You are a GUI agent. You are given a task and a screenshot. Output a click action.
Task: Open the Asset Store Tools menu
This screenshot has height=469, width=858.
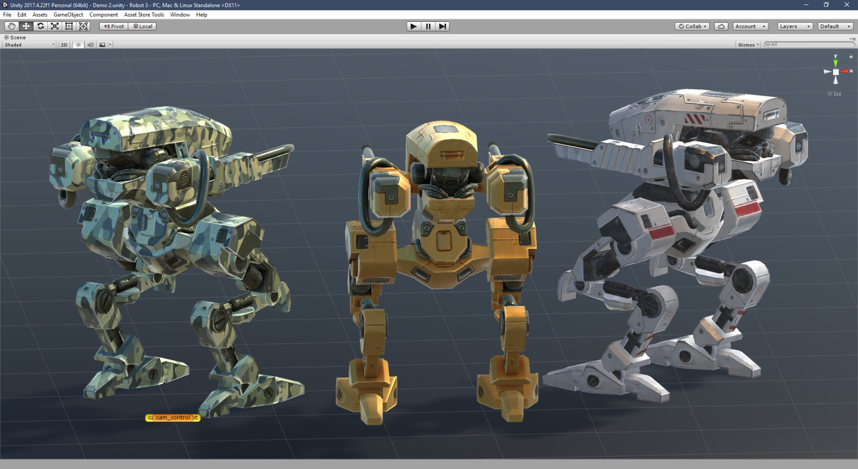[143, 15]
